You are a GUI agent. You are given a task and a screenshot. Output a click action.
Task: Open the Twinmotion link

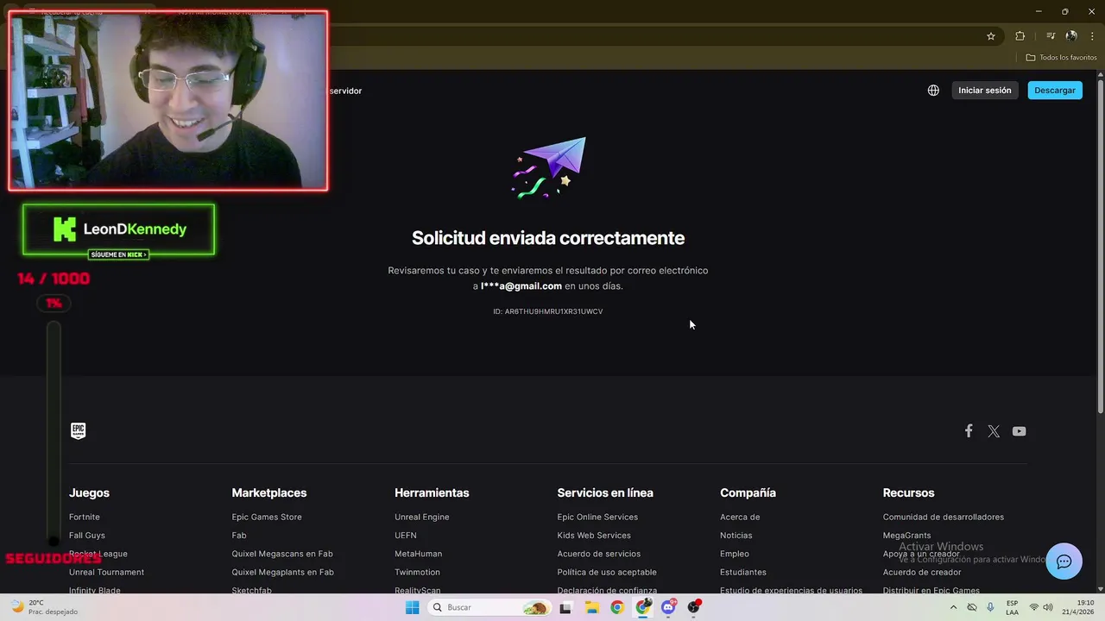(418, 572)
